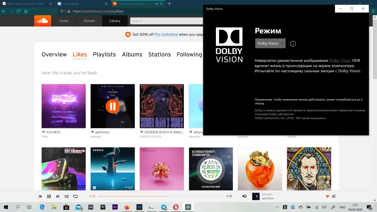Go to SoundCloud Home tab
This screenshot has height=212, width=377.
pos(64,21)
